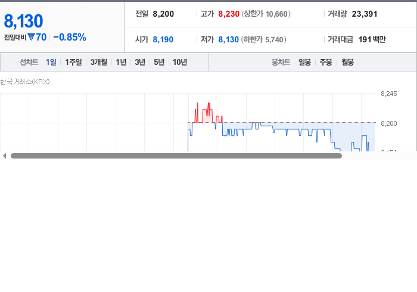
Task: Open the 일봉 candlestick chart
Action: [305, 62]
